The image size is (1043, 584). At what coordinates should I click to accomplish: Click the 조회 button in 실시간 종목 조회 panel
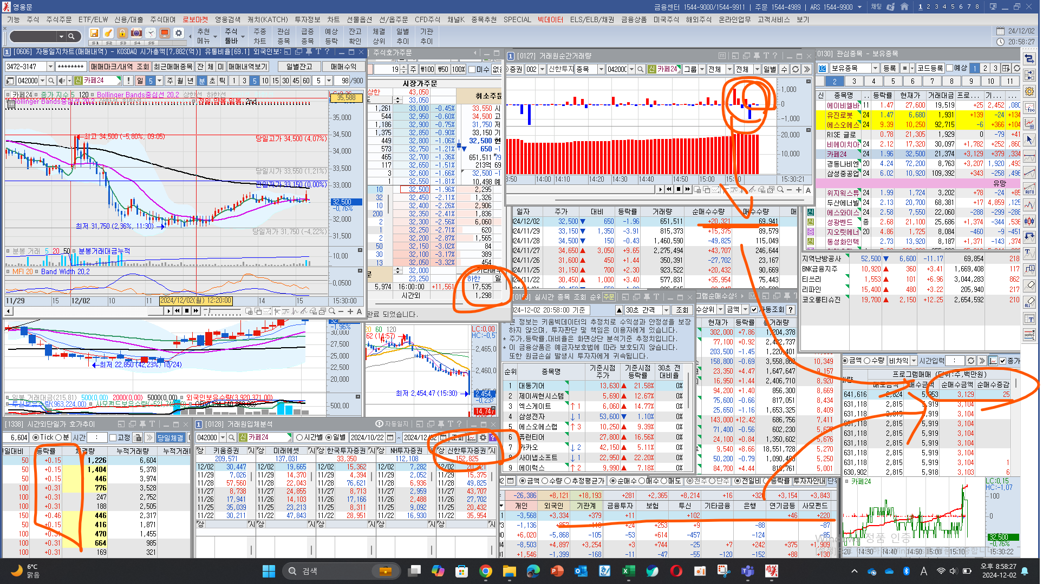point(682,310)
